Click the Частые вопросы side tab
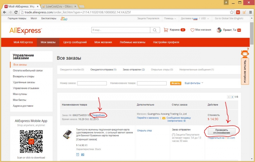 (x=245, y=71)
